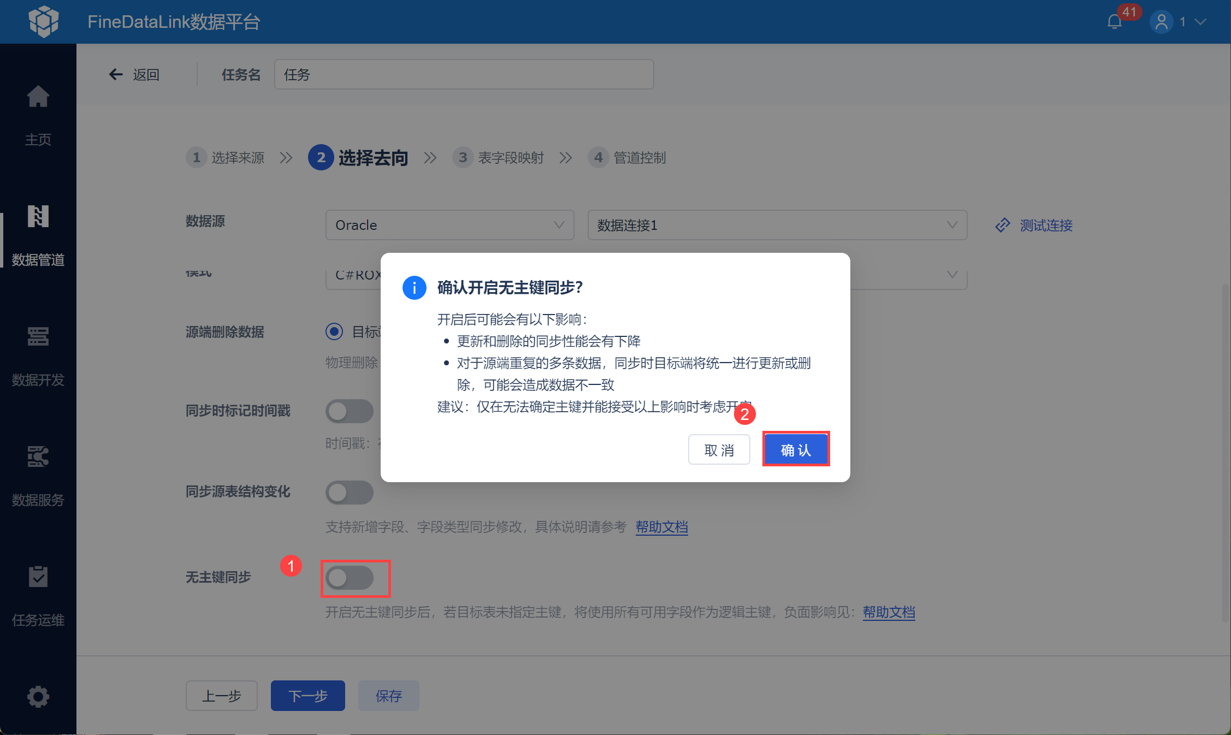Image resolution: width=1231 pixels, height=735 pixels.
Task: Click the user avatar icon
Action: tap(1161, 22)
